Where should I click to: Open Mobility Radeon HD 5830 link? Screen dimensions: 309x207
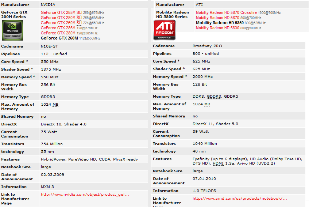[217, 28]
